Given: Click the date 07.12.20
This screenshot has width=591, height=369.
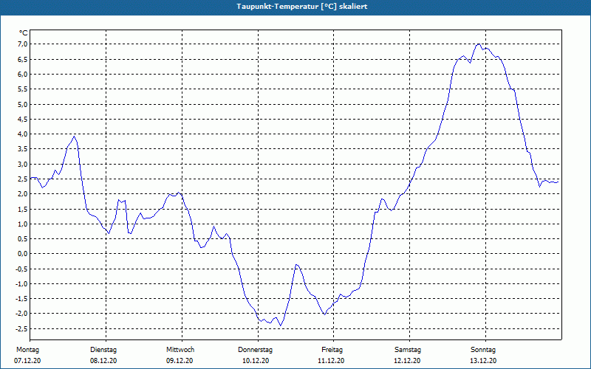Looking at the screenshot, I should 27,361.
